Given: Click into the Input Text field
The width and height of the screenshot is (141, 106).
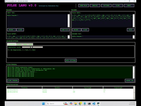Looking at the screenshot, I should point(37,21).
